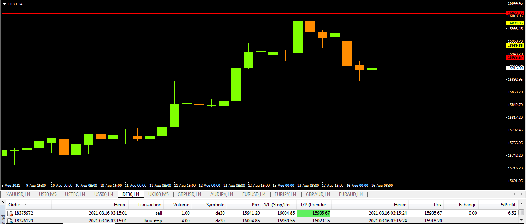Select the green highlighted T/P cell 15935.67

[x=313, y=213]
